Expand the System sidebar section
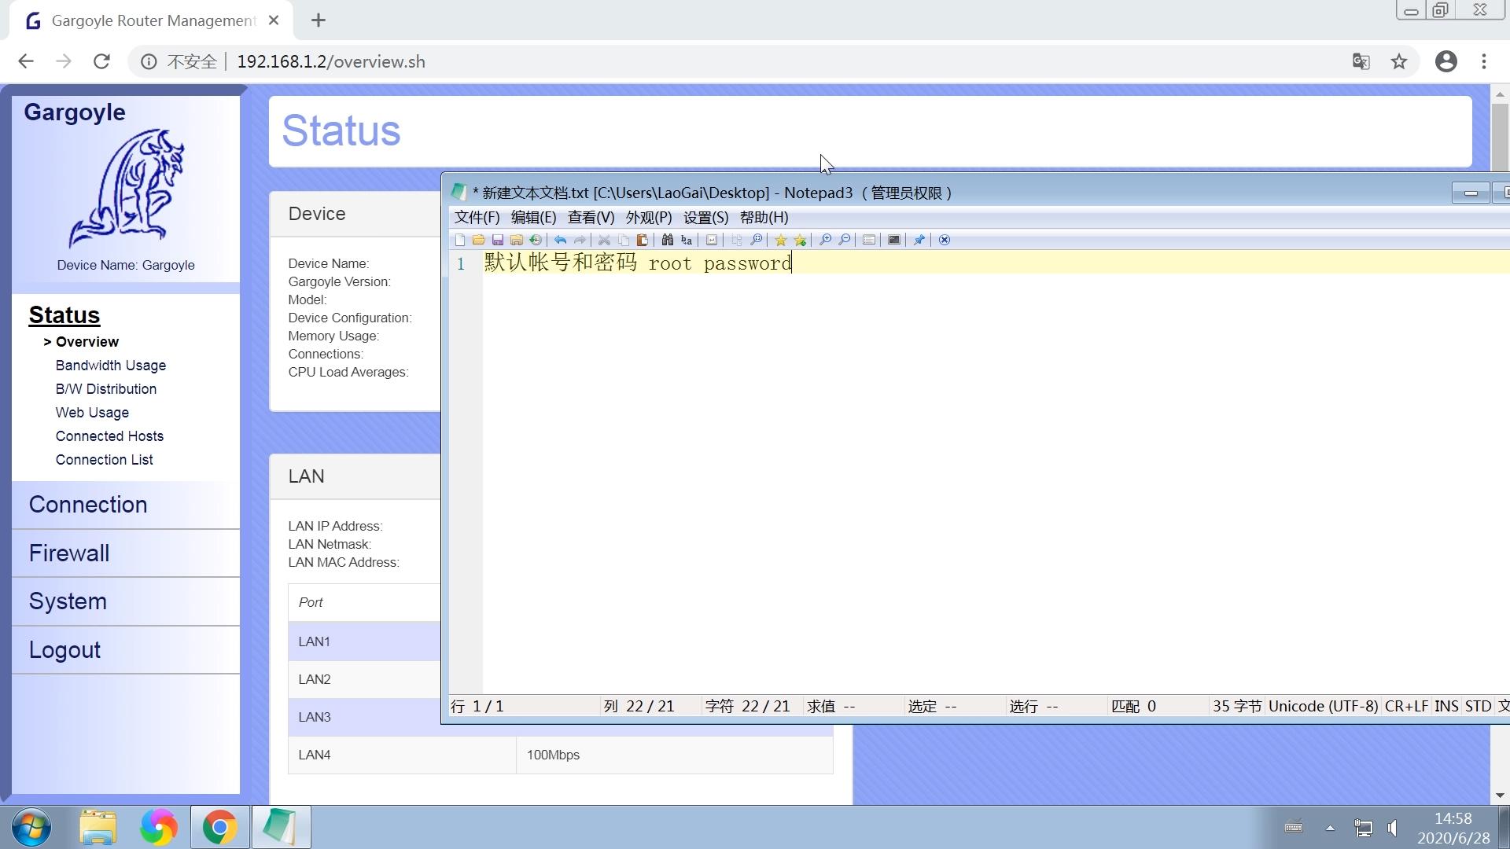This screenshot has height=849, width=1510. coord(68,601)
